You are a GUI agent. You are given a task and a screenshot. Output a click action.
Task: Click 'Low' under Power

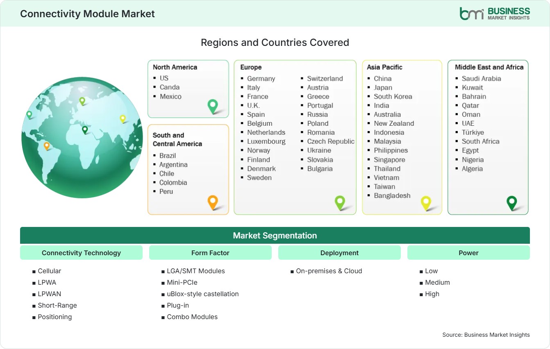coord(432,271)
